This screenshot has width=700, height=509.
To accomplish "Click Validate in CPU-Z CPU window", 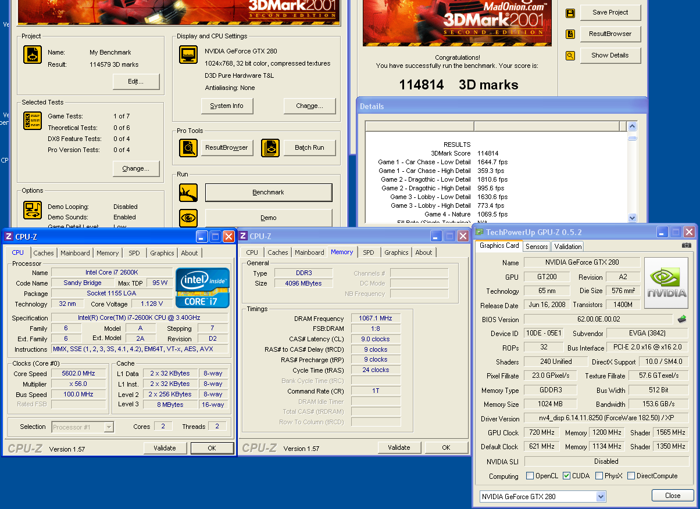I will [x=165, y=448].
